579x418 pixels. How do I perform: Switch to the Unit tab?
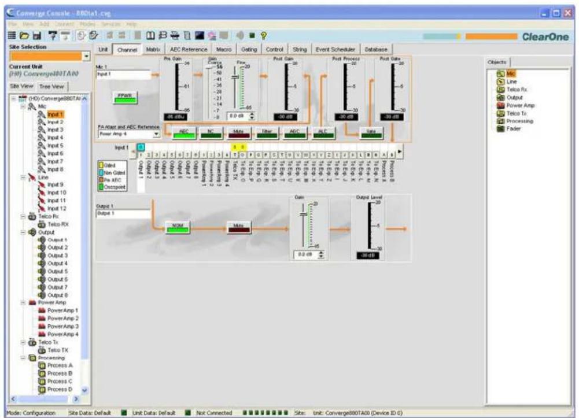tap(103, 50)
